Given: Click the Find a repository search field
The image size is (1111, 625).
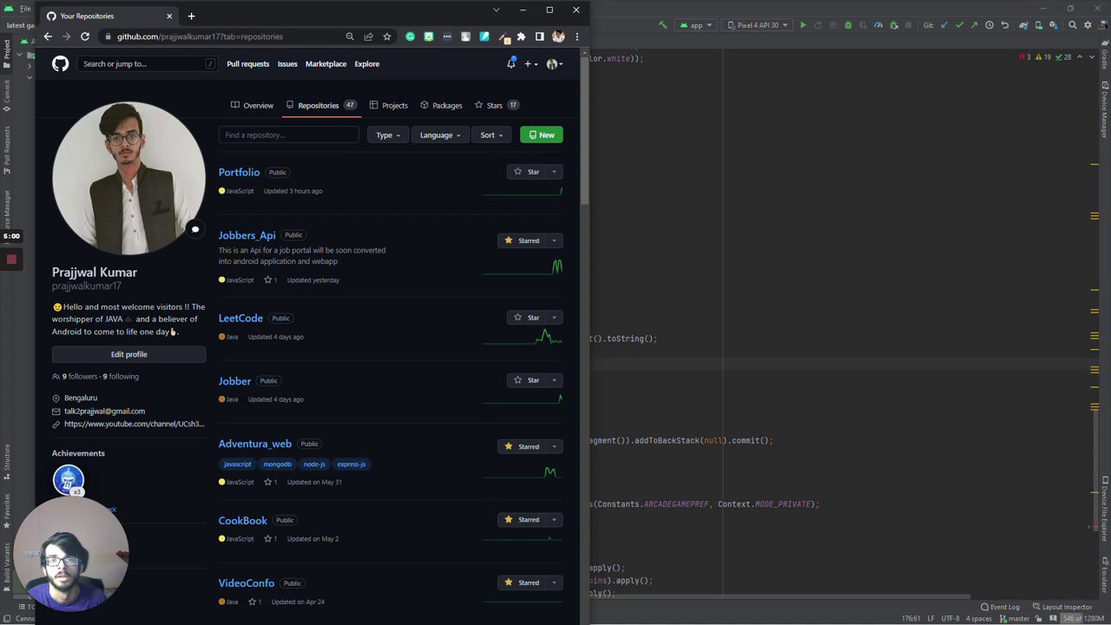Looking at the screenshot, I should click(289, 135).
